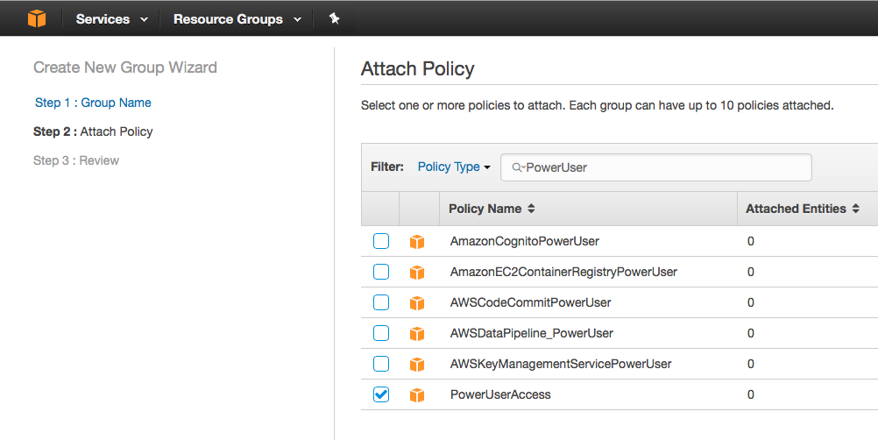Image resolution: width=878 pixels, height=440 pixels.
Task: Click the AWSKeyManagementServicePowerUser policy name
Action: (x=561, y=364)
